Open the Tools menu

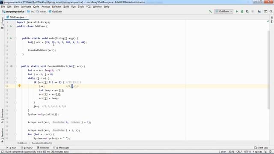coord(81,7)
